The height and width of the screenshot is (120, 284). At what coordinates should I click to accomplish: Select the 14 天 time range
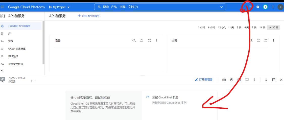click(262, 28)
